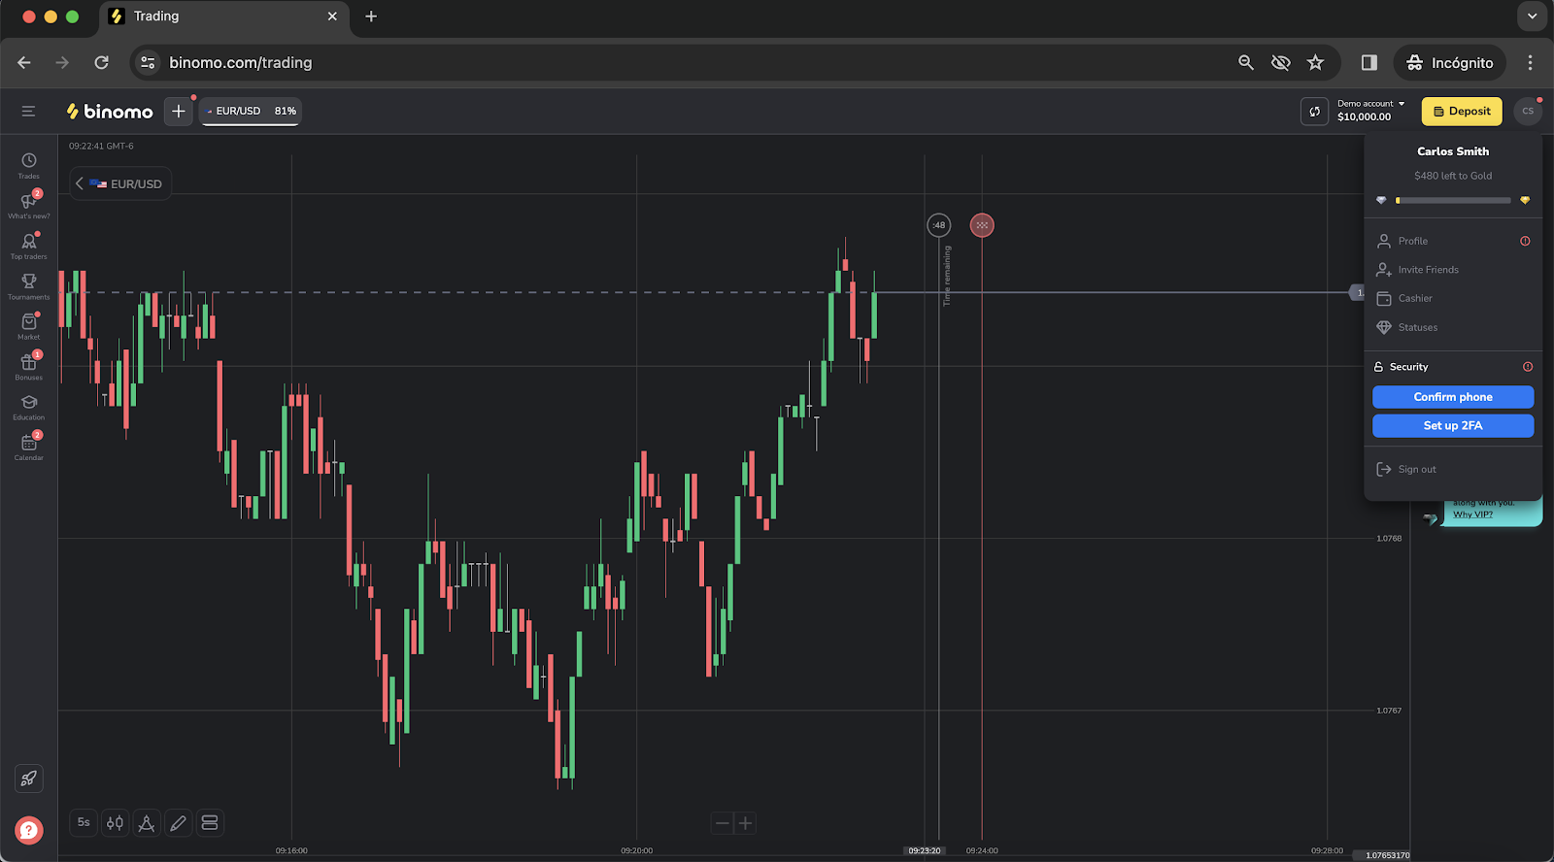Select the EUR/USD 81% asset tab
This screenshot has height=862, width=1554.
click(x=251, y=112)
